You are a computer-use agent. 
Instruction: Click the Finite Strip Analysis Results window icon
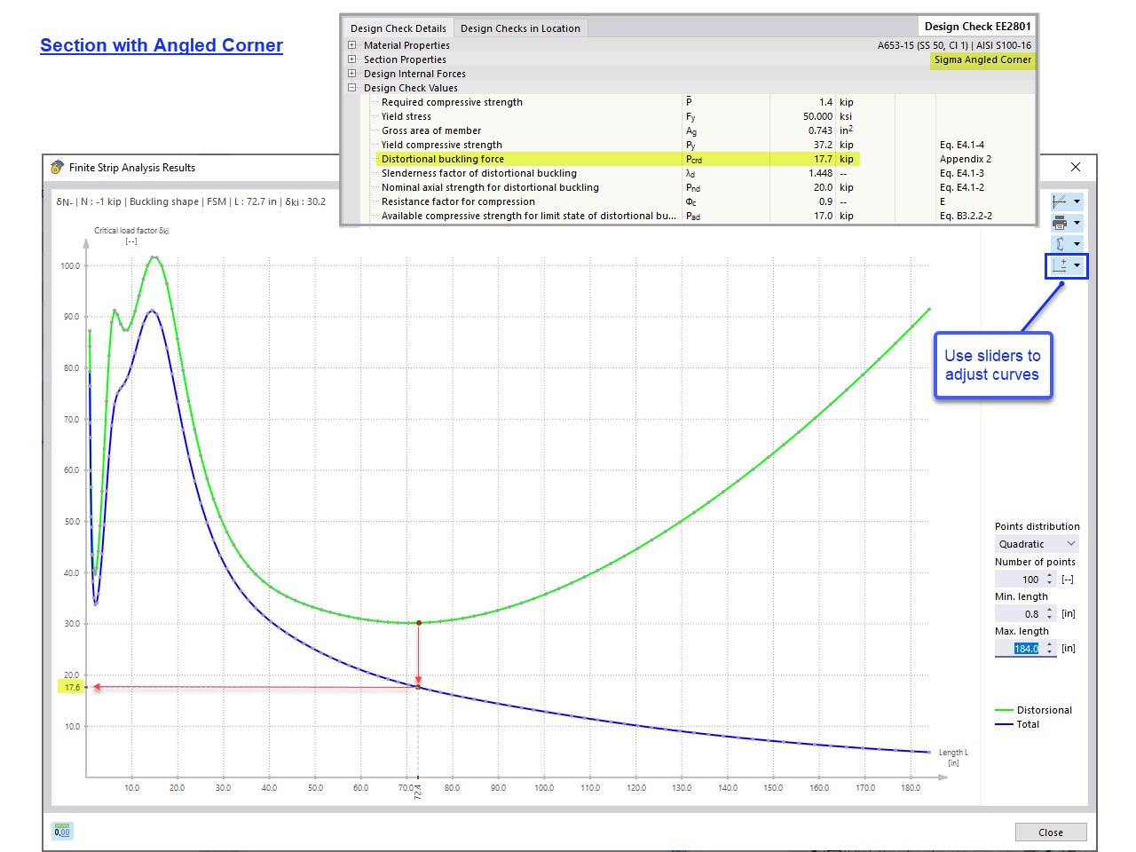click(55, 167)
